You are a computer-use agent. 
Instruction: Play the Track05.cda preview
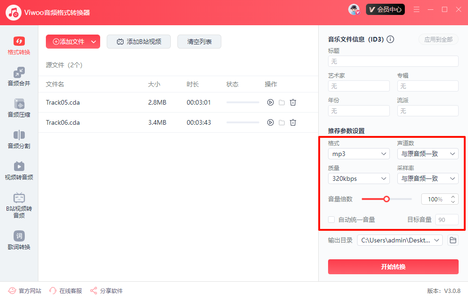click(271, 102)
